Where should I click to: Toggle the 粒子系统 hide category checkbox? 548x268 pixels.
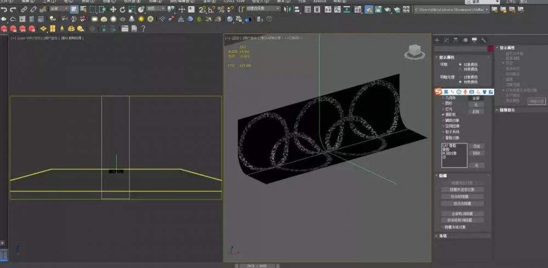(443, 132)
